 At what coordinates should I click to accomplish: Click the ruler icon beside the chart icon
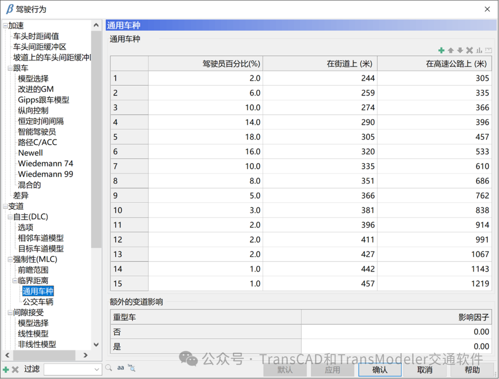(x=488, y=50)
